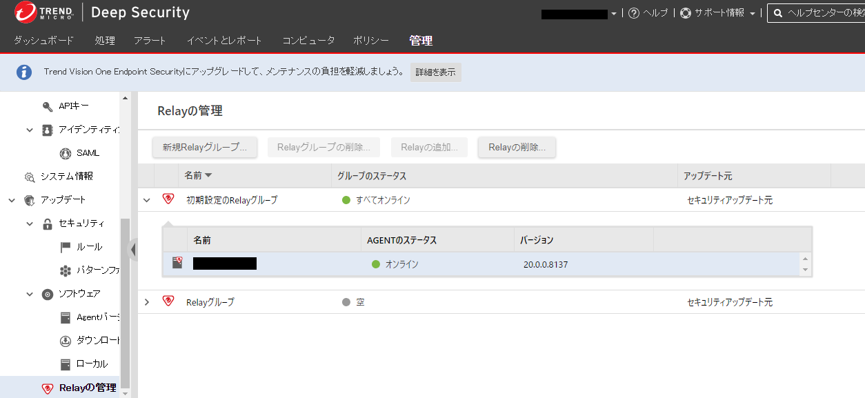Screen dimensions: 865x398
Task: Click the Trend Micro logo icon
Action: coord(26,12)
